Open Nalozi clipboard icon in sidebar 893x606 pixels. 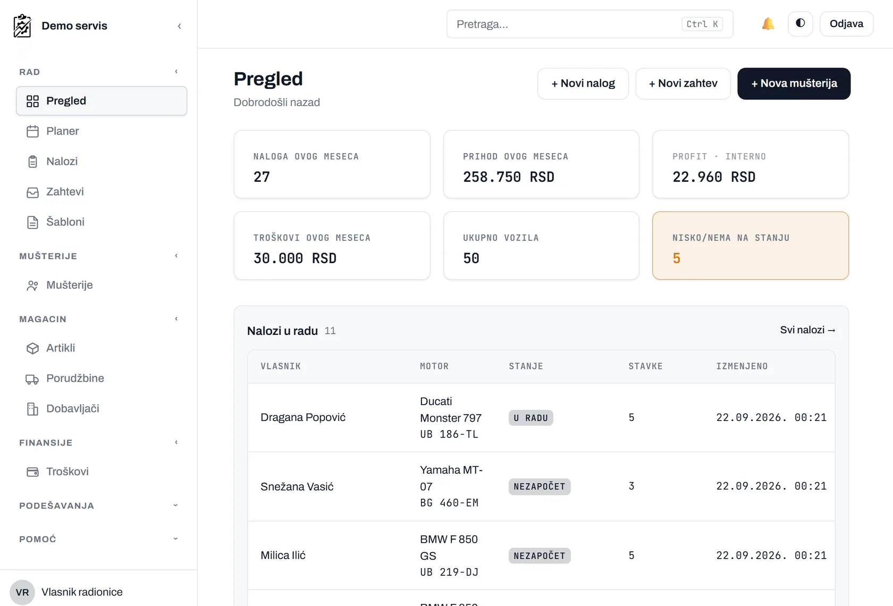tap(32, 162)
